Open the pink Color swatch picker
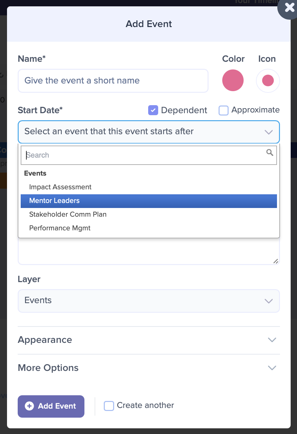This screenshot has width=297, height=434. 233,80
